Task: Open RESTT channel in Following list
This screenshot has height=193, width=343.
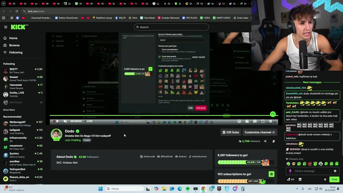Action: 23,71
